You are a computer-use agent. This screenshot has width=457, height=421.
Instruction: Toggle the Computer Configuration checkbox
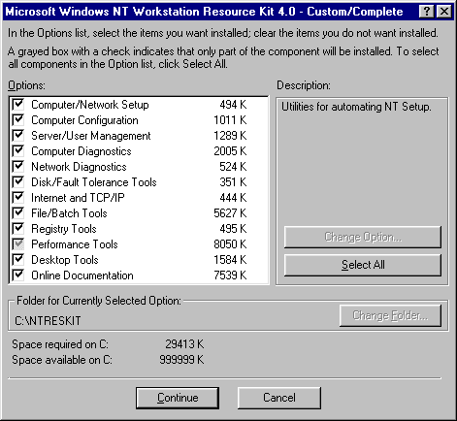click(x=18, y=120)
